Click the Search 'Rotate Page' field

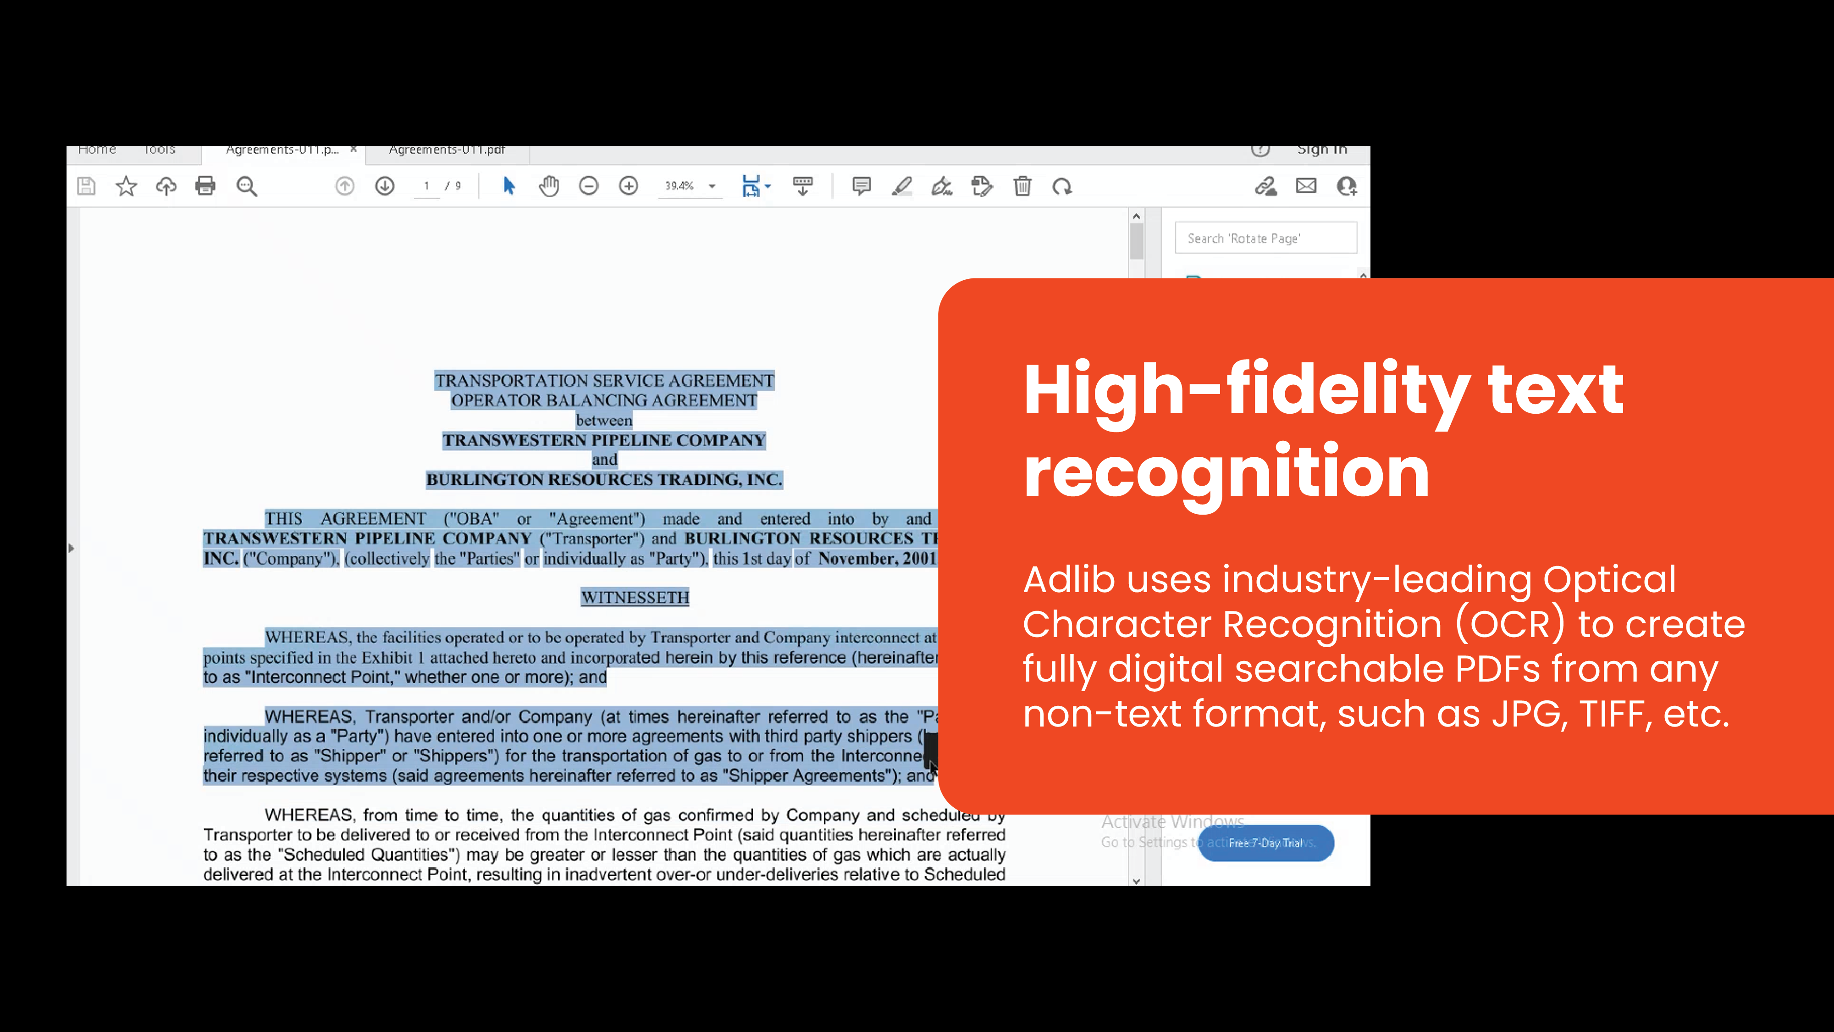click(1266, 238)
